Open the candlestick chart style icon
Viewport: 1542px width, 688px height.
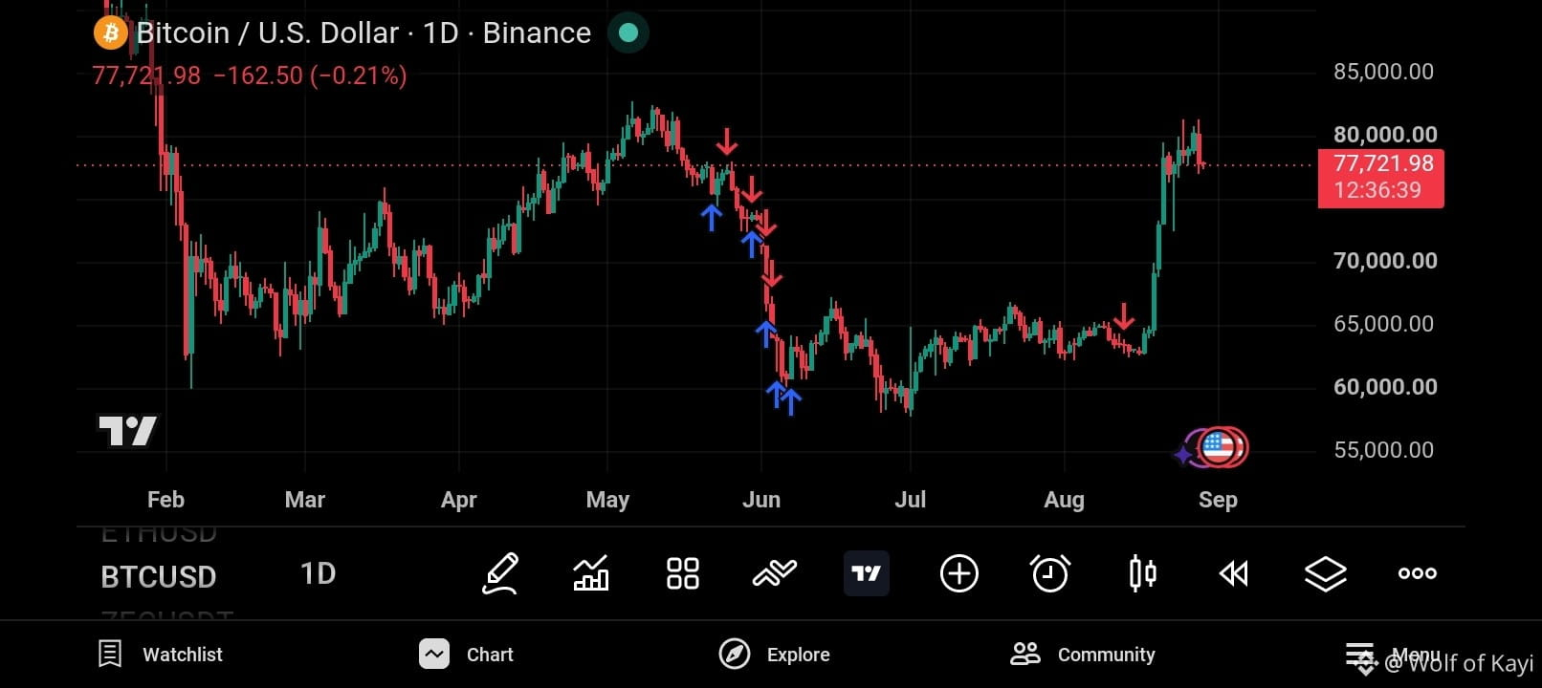pos(1142,573)
